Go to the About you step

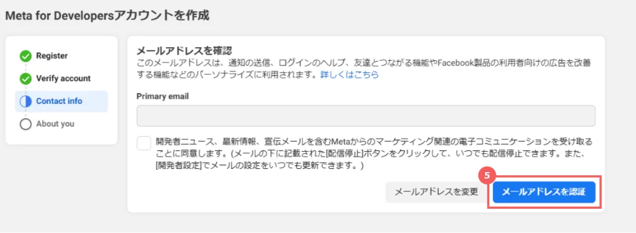(55, 124)
